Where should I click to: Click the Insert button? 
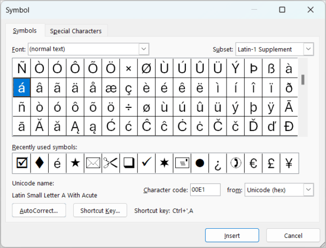click(x=232, y=235)
